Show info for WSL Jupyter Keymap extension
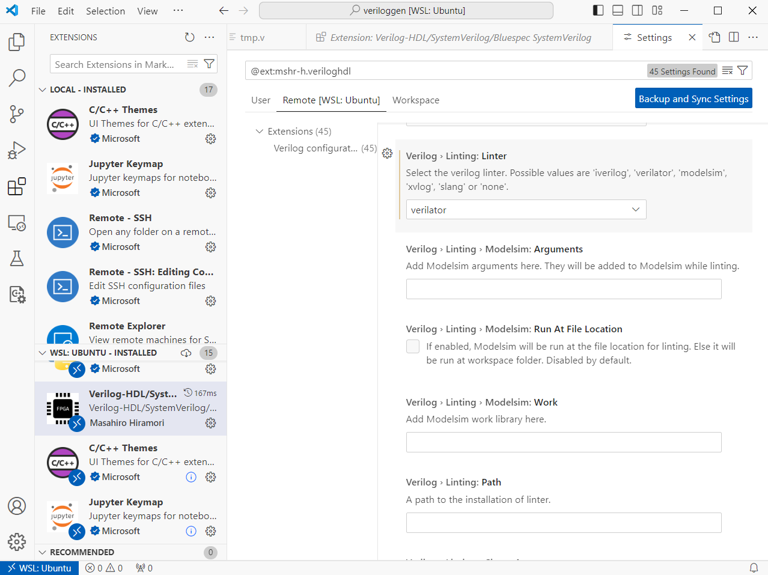768x575 pixels. pyautogui.click(x=191, y=531)
